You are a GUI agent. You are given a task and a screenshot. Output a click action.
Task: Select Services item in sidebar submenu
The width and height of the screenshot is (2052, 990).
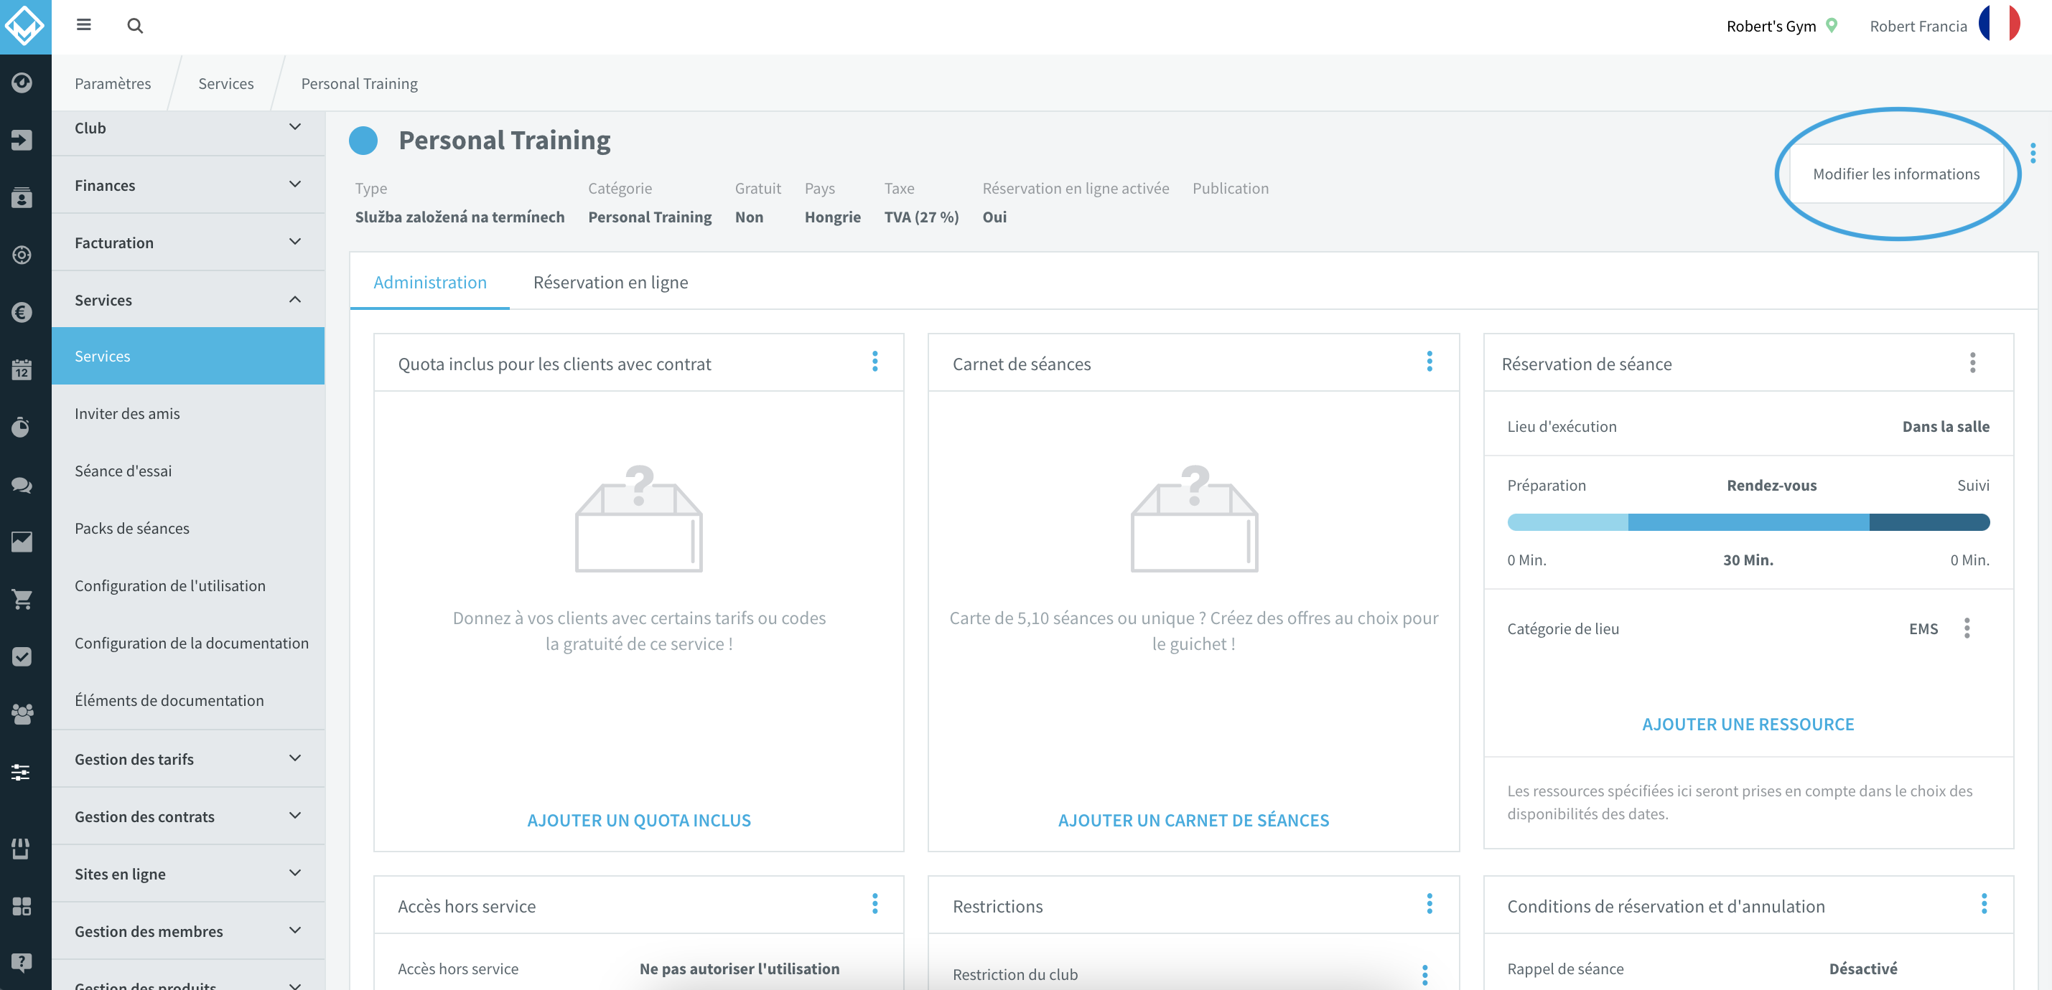(188, 357)
